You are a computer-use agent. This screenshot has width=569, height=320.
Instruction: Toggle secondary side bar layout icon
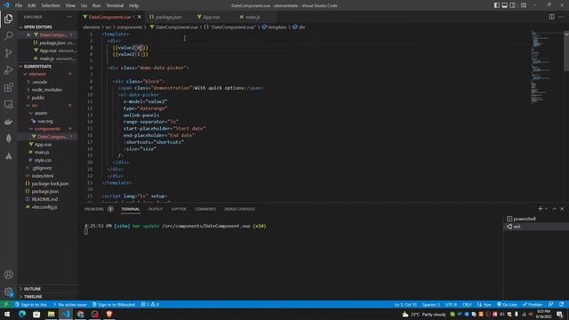(x=512, y=5)
